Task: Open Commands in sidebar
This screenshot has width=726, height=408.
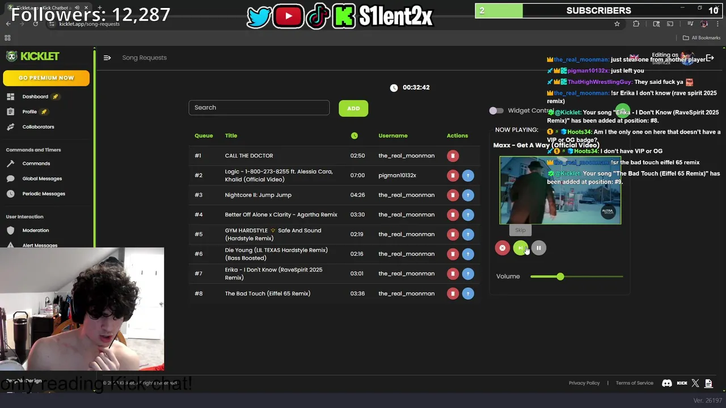Action: tap(36, 164)
